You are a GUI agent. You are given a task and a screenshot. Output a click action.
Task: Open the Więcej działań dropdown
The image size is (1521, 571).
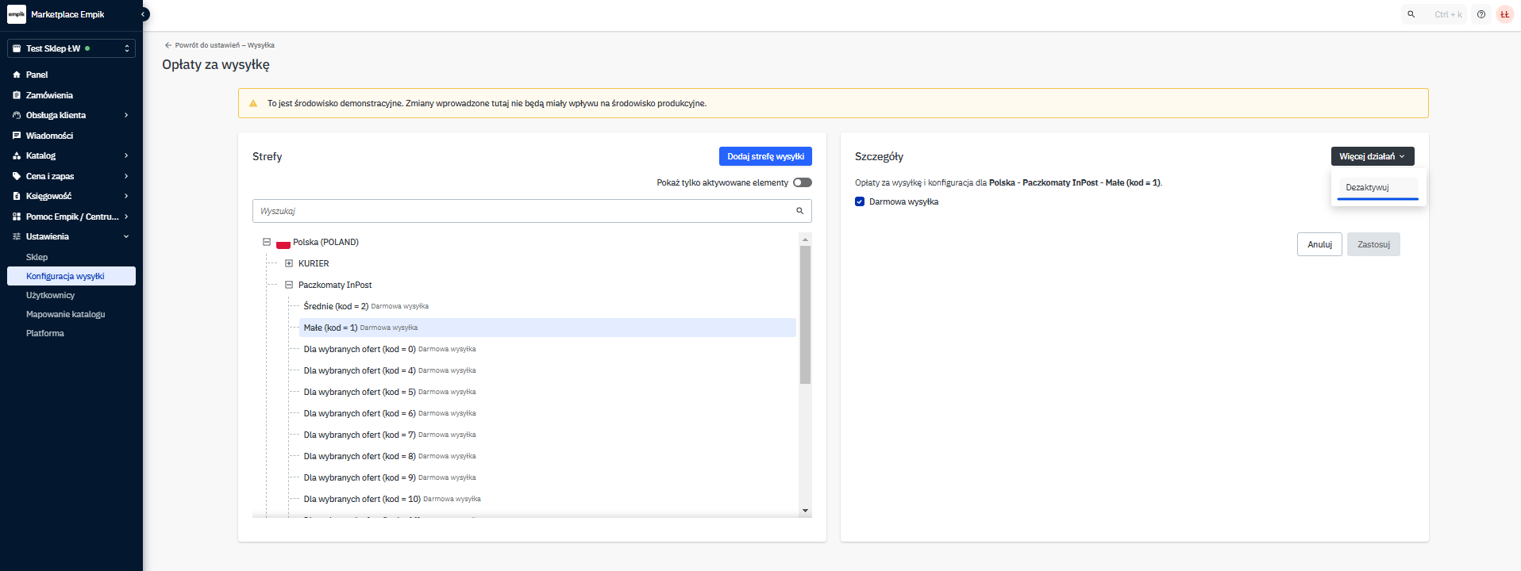coord(1372,156)
